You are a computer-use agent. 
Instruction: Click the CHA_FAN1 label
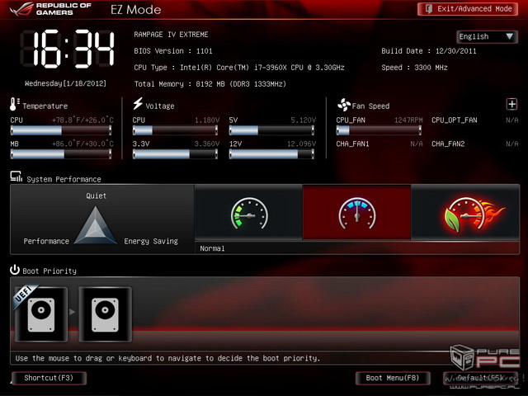point(352,144)
